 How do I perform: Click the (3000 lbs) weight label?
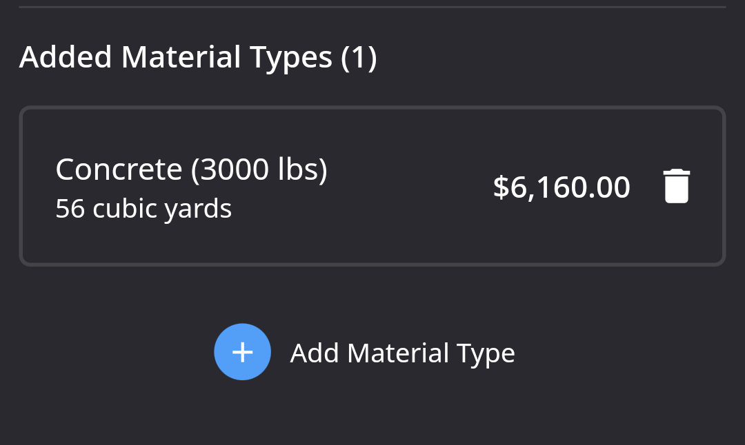pos(259,169)
